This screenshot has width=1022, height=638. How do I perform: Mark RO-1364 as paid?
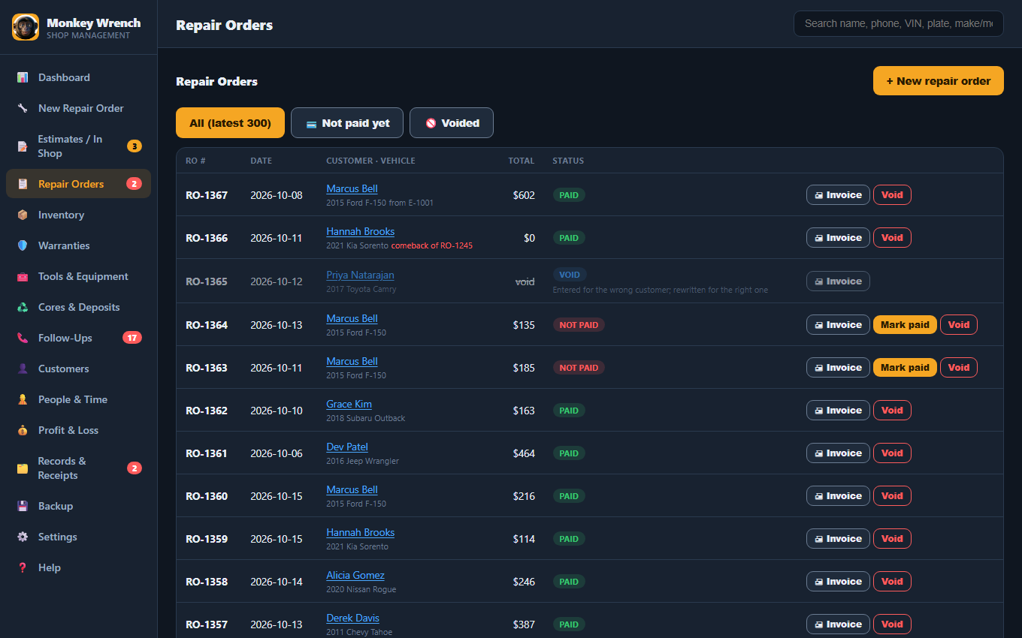click(x=905, y=325)
